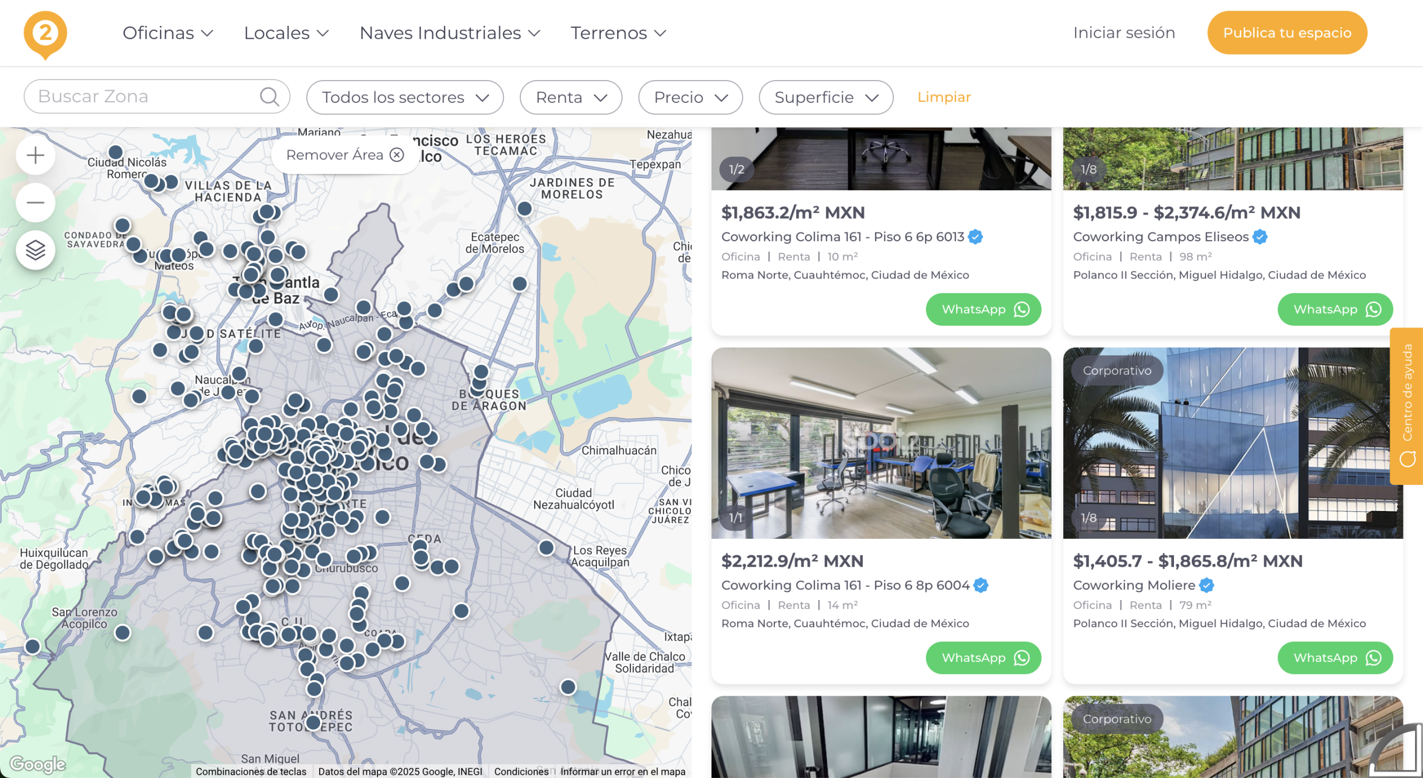1423x778 pixels.
Task: Select map marker near San Lorenzo Acopilco
Action: coord(122,633)
